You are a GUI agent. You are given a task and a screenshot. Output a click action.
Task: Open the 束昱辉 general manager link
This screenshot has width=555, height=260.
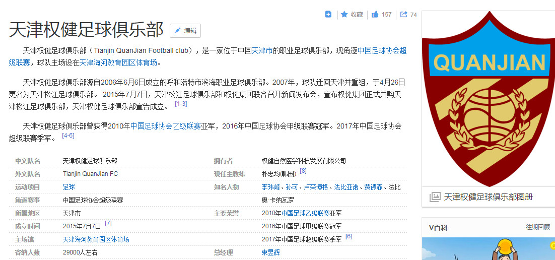271,252
